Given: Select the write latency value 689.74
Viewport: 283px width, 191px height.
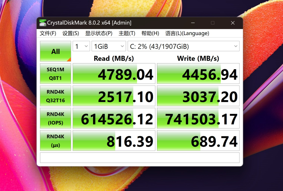Looking at the screenshot, I should coord(198,140).
